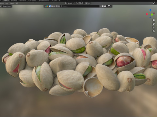Switch to the Scripting workspace tab

pos(54,1)
